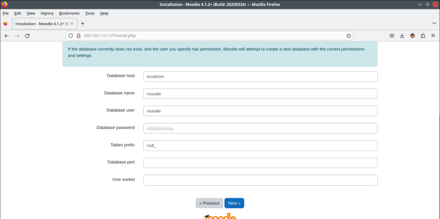Open the Bookmarks menu
Image resolution: width=440 pixels, height=219 pixels.
(x=70, y=13)
